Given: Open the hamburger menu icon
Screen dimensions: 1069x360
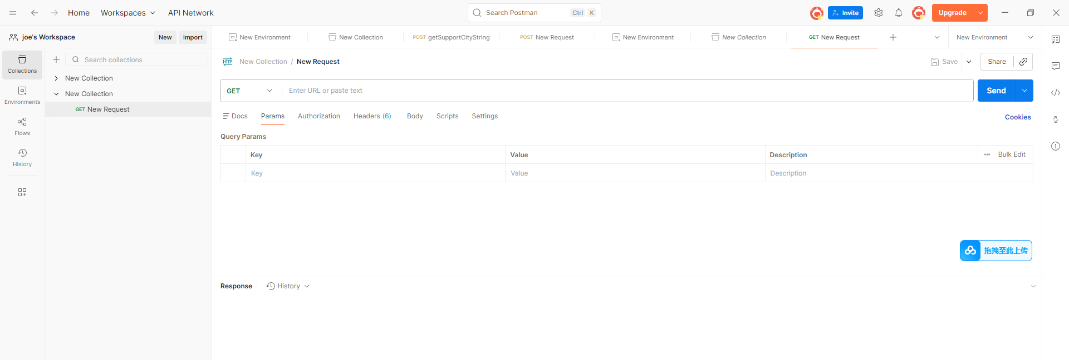Looking at the screenshot, I should [x=13, y=13].
